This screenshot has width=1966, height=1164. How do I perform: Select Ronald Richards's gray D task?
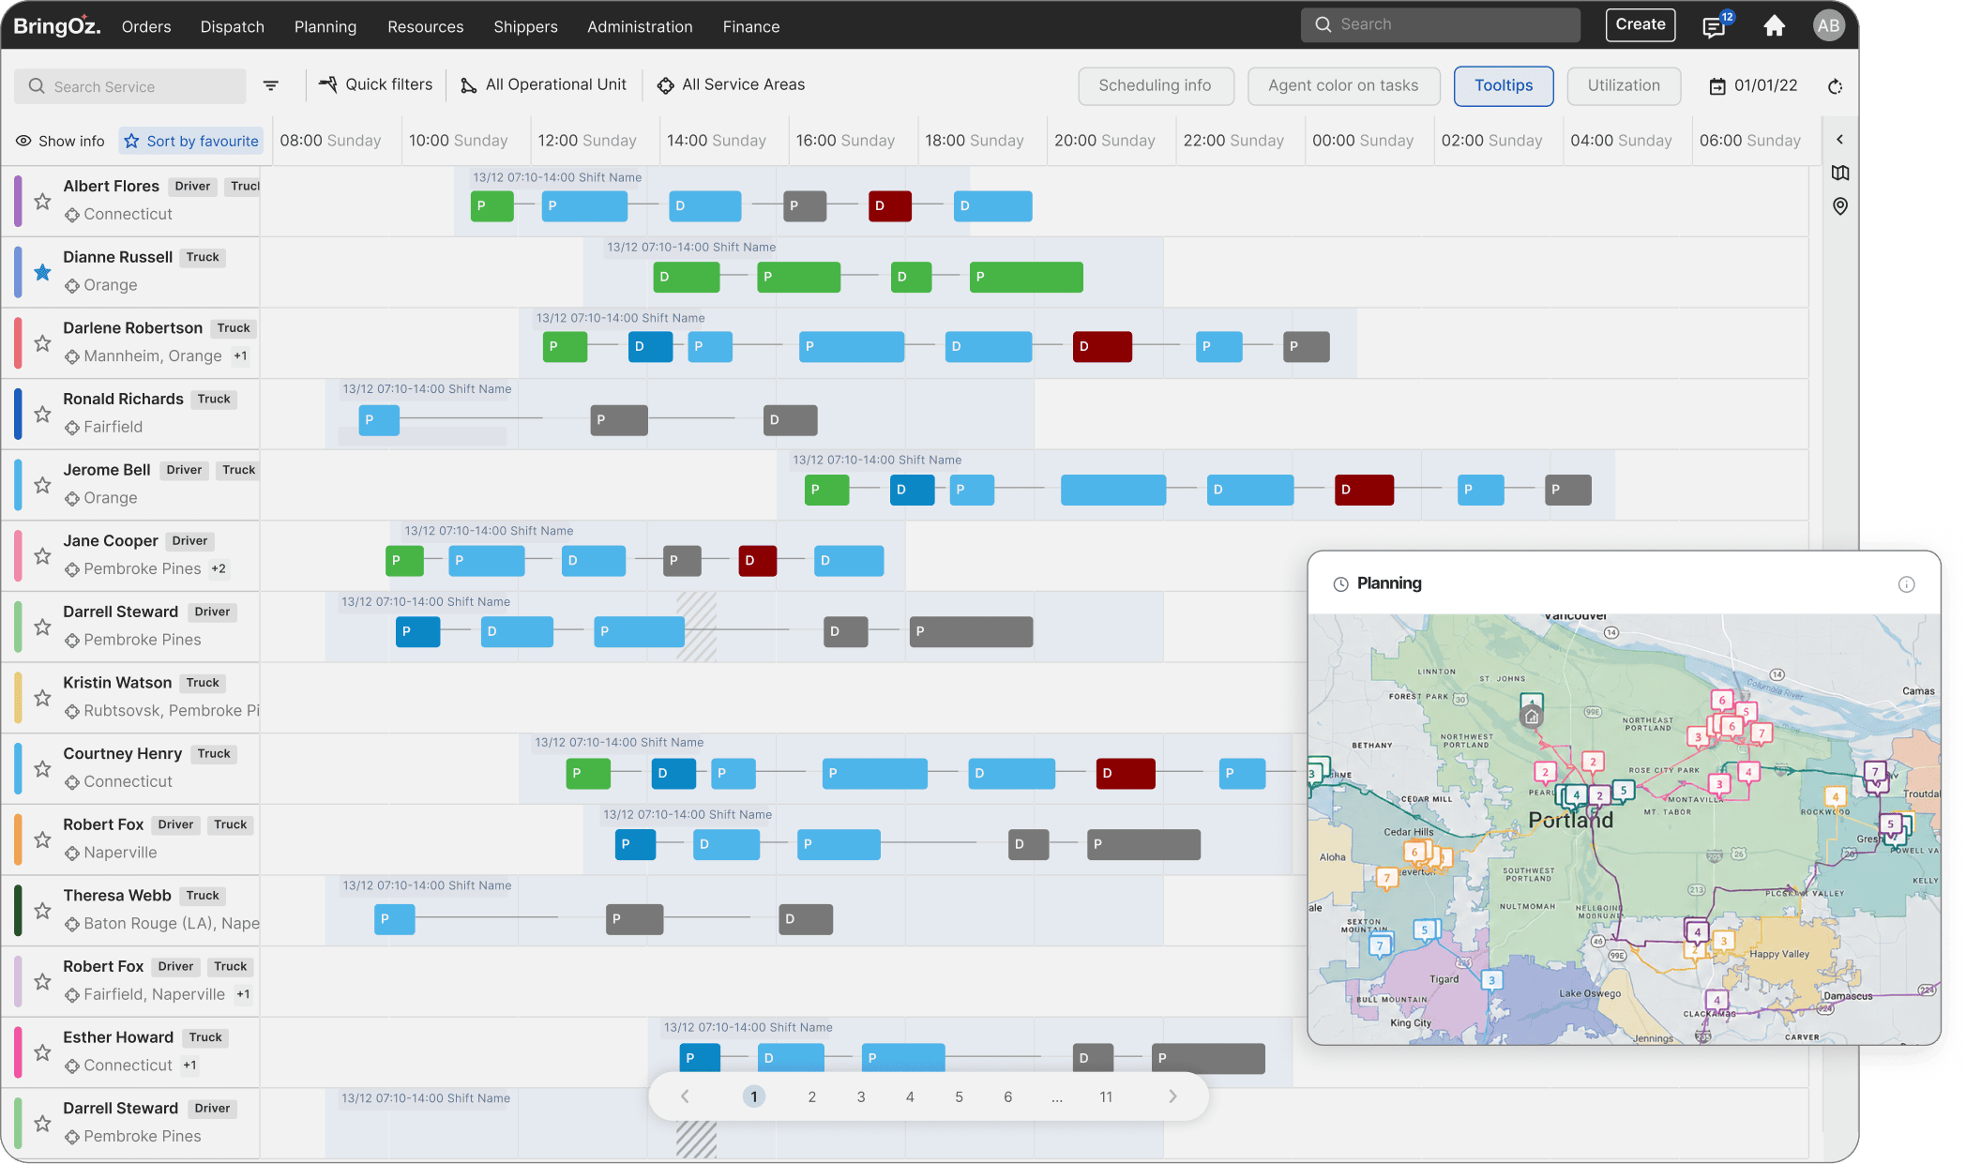point(791,420)
